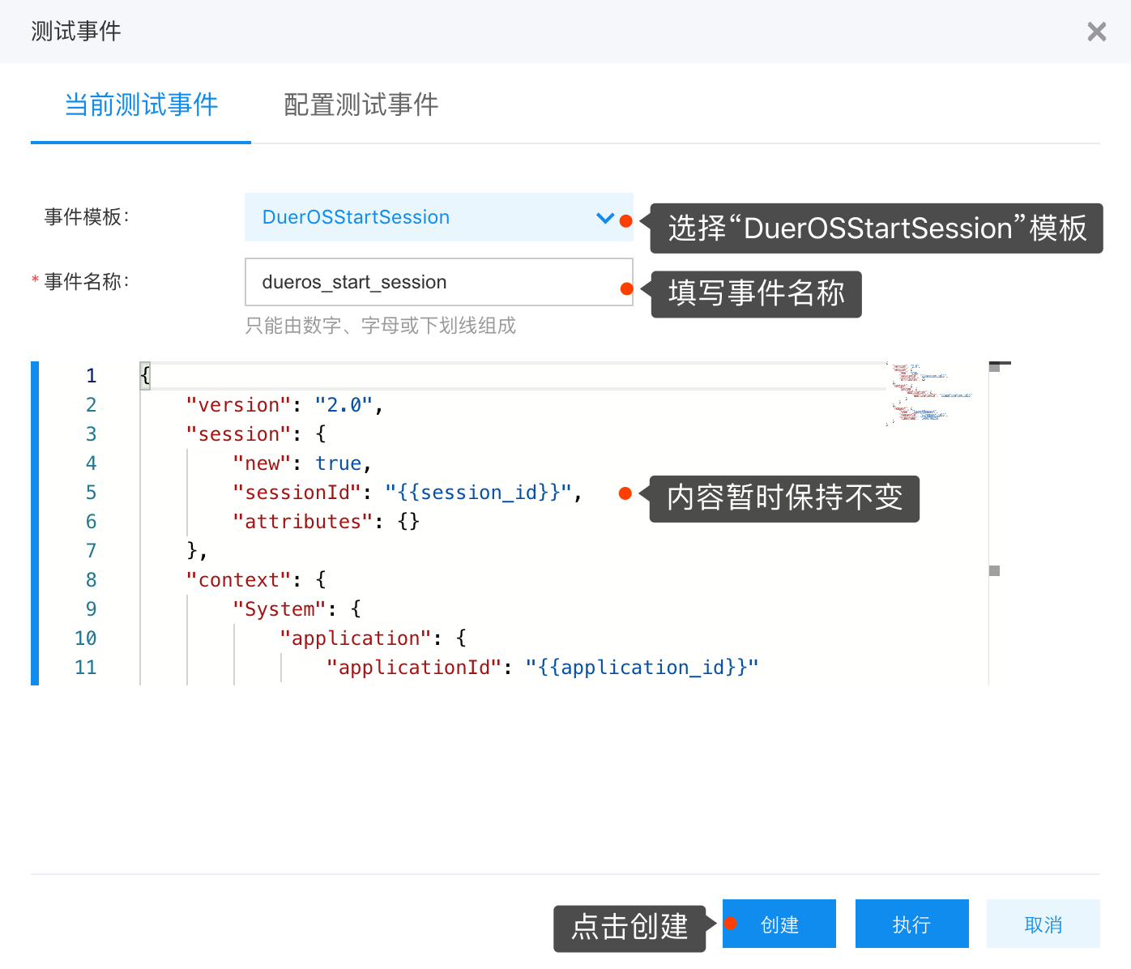Click the 创建 button

click(x=779, y=924)
